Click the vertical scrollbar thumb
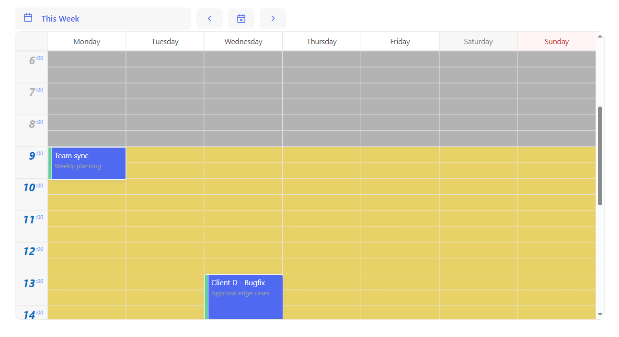This screenshot has height=337, width=619. 600,156
